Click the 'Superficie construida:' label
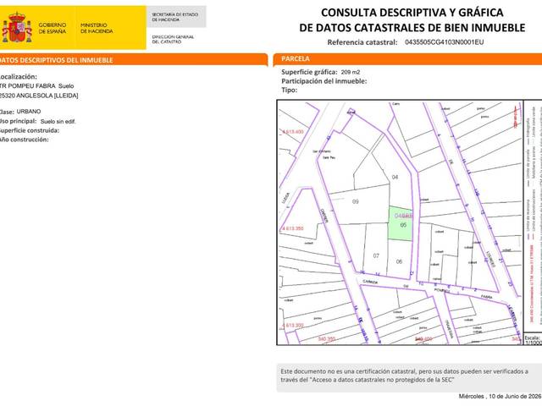Image resolution: width=542 pixels, height=406 pixels. pyautogui.click(x=30, y=130)
